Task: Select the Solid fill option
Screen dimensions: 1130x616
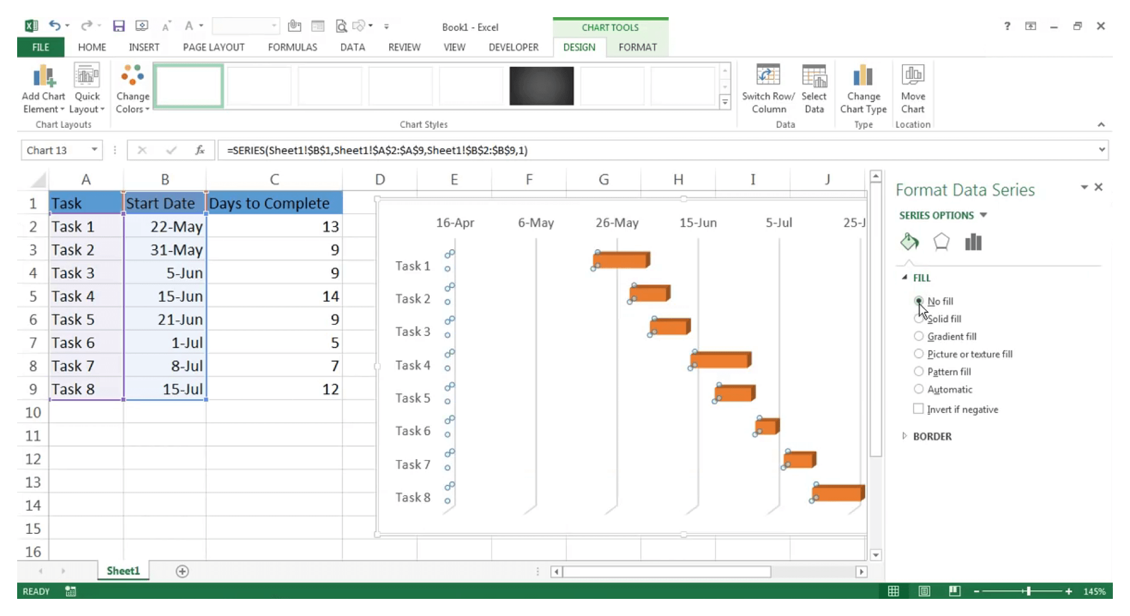Action: (x=918, y=319)
